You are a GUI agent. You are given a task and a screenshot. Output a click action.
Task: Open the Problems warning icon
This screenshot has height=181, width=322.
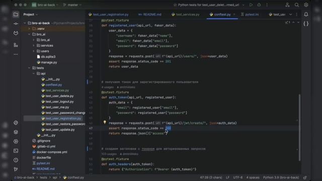coord(16,160)
